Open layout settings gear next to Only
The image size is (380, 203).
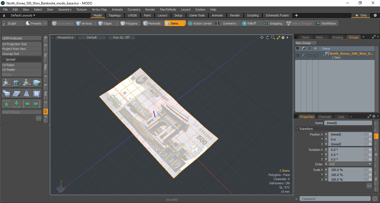(375, 15)
